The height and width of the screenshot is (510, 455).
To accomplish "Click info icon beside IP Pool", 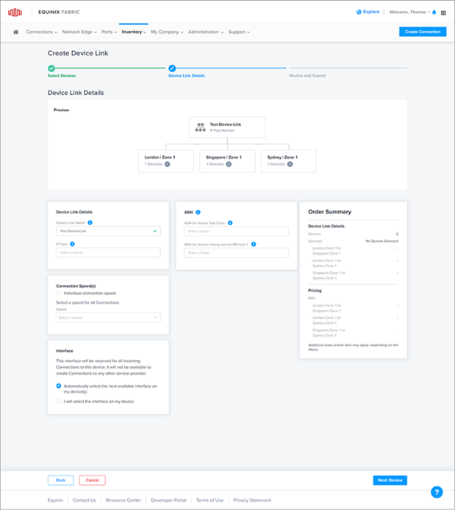I will 73,244.
